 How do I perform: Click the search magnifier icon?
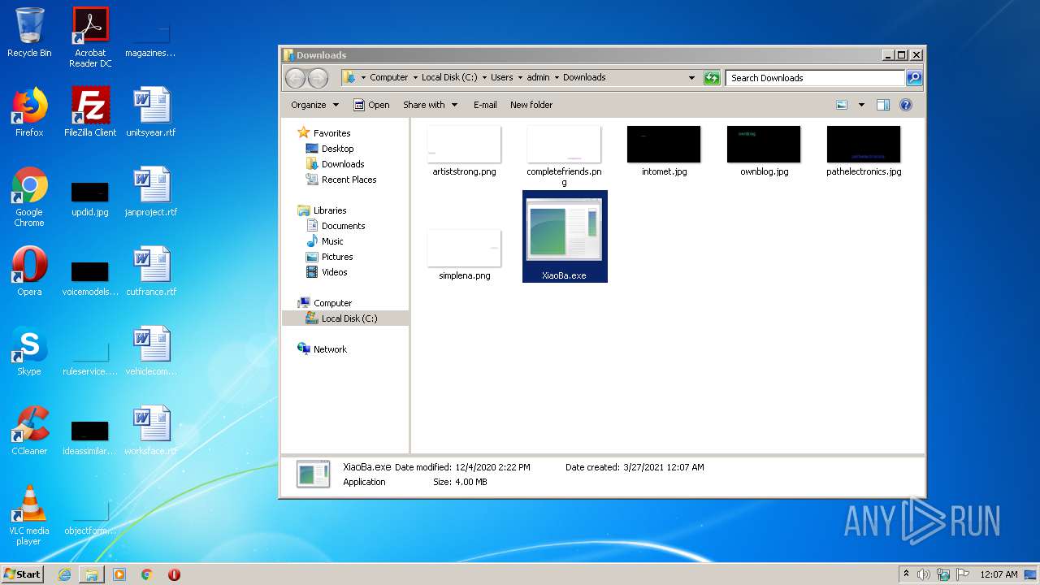click(914, 78)
